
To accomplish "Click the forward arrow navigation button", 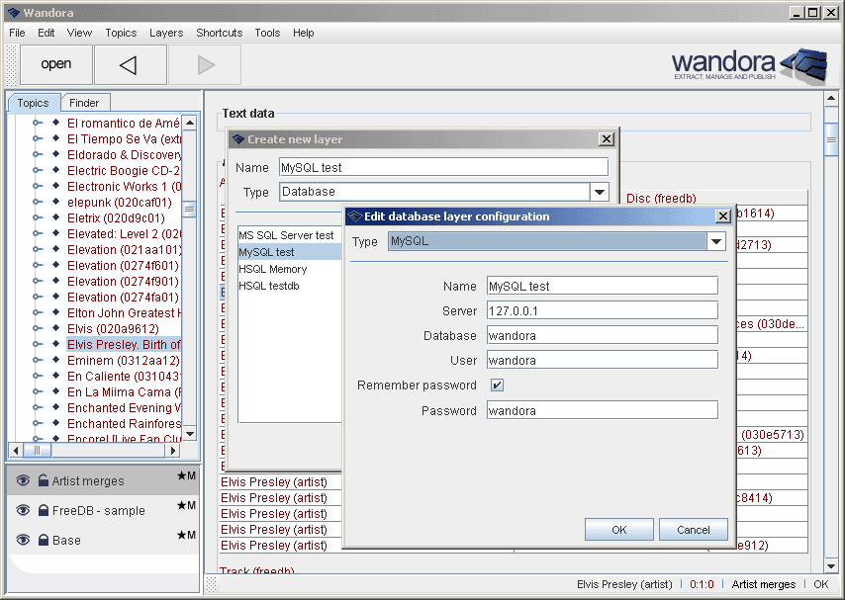I will point(205,65).
